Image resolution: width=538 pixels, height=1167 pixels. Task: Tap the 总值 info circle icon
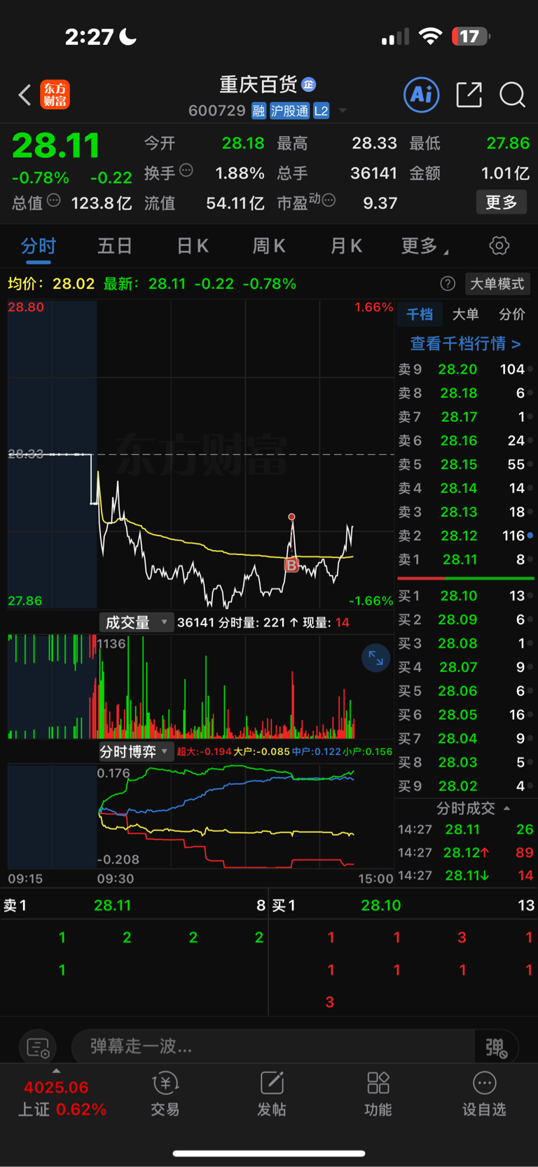tap(53, 200)
